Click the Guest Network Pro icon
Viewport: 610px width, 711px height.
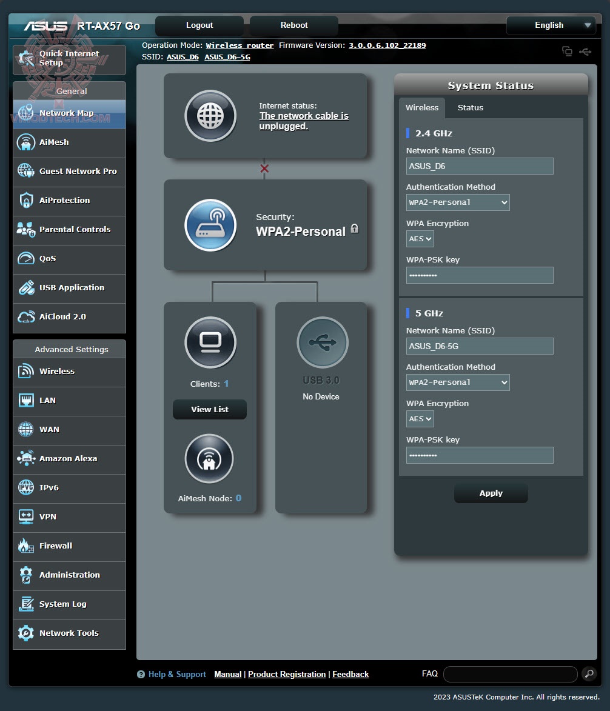[26, 171]
